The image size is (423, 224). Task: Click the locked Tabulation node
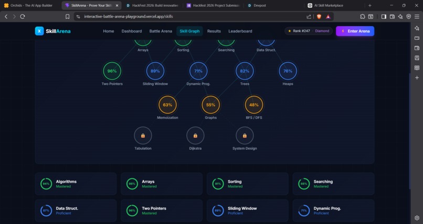tap(143, 136)
